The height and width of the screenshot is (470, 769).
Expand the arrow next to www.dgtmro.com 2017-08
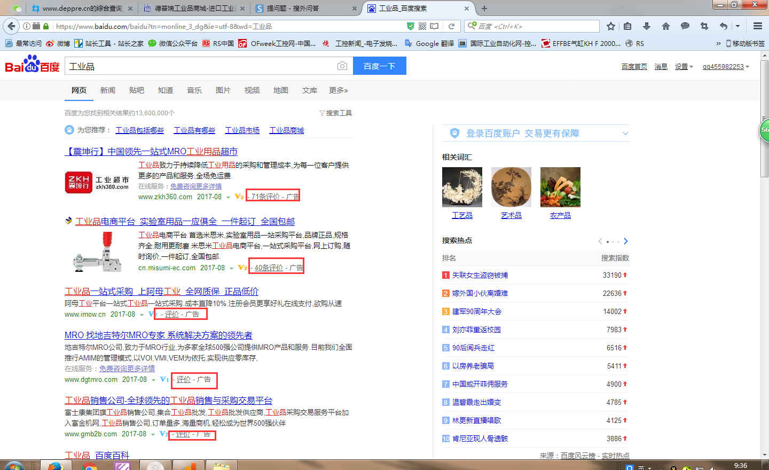[153, 380]
